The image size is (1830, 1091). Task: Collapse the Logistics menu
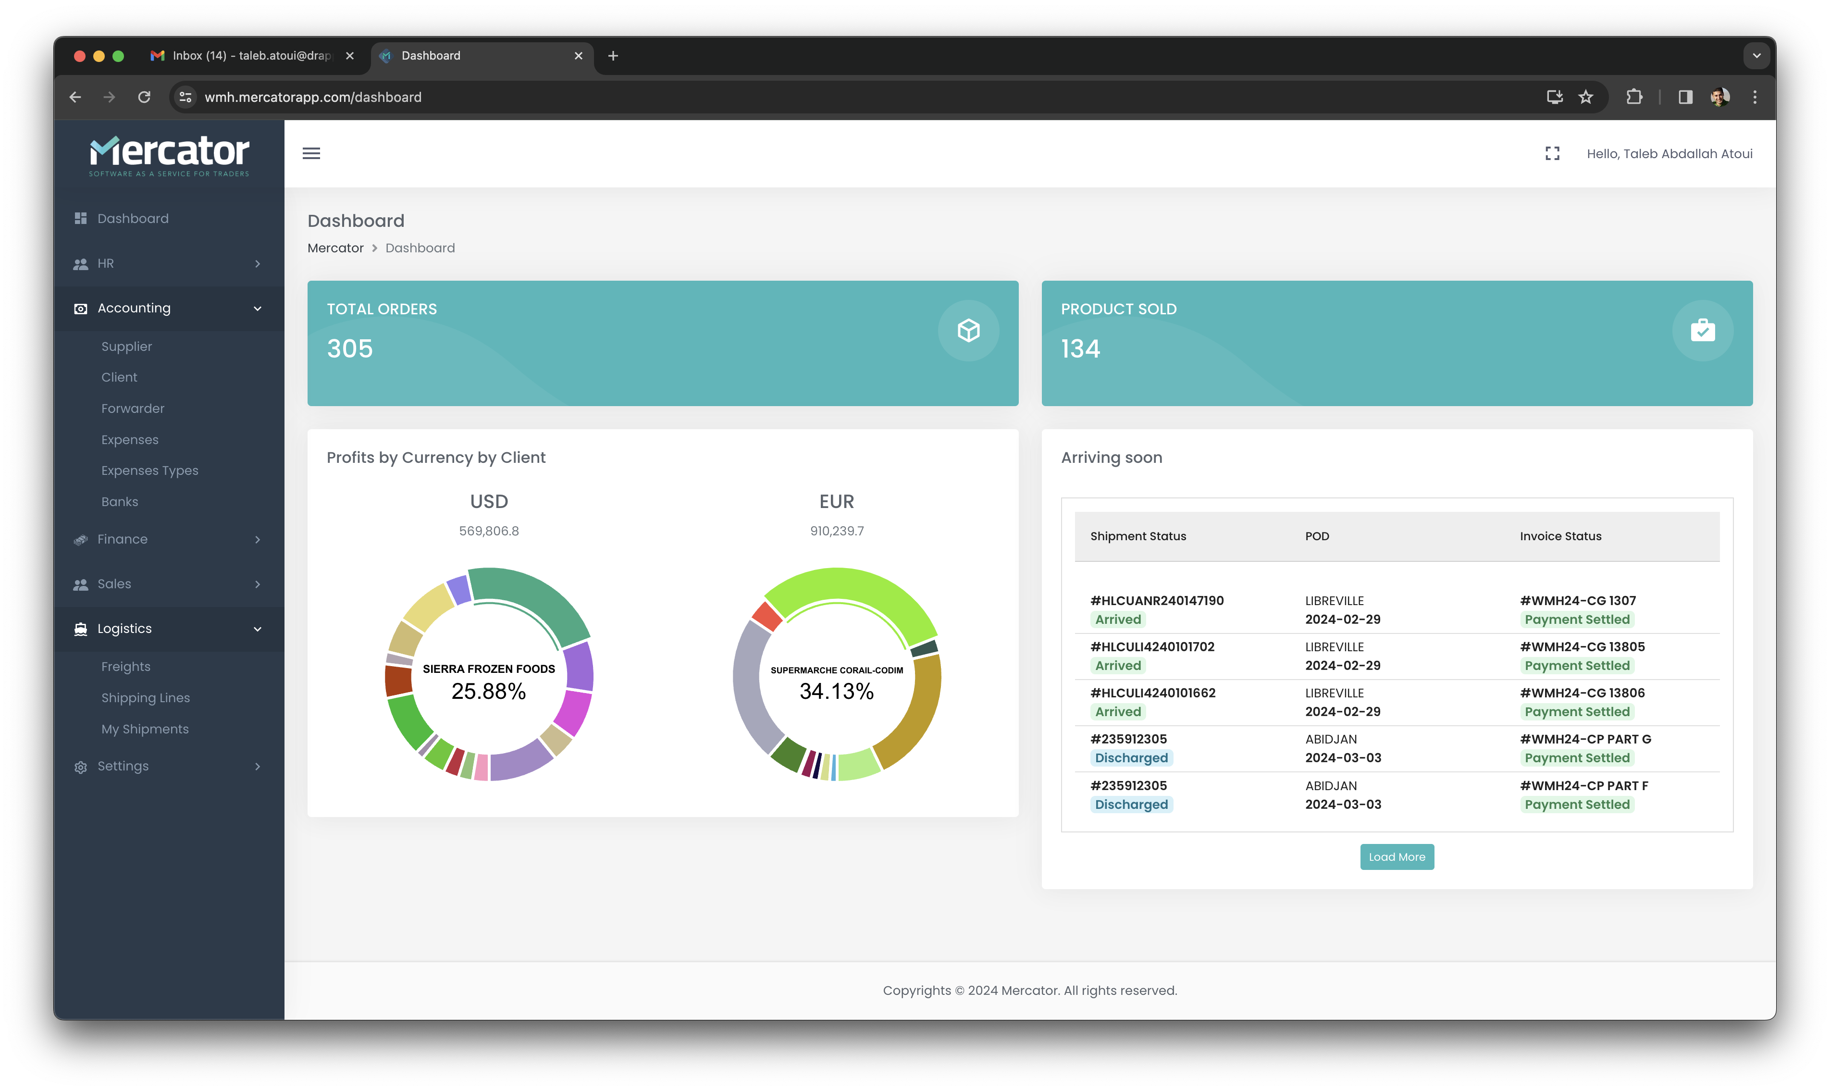169,629
